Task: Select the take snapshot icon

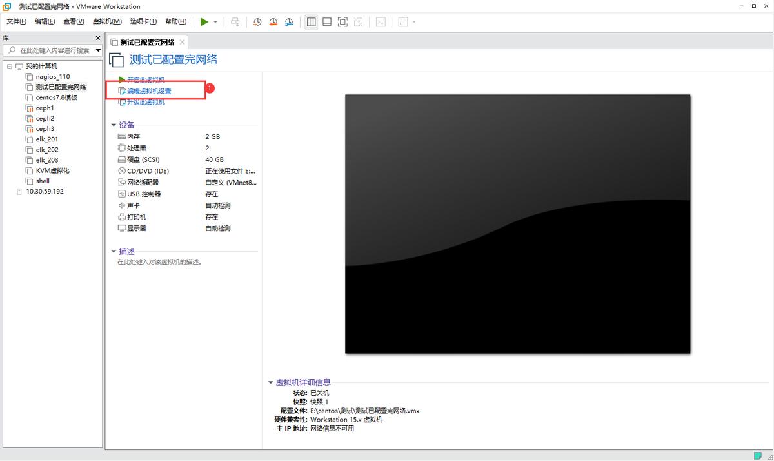Action: pyautogui.click(x=257, y=21)
